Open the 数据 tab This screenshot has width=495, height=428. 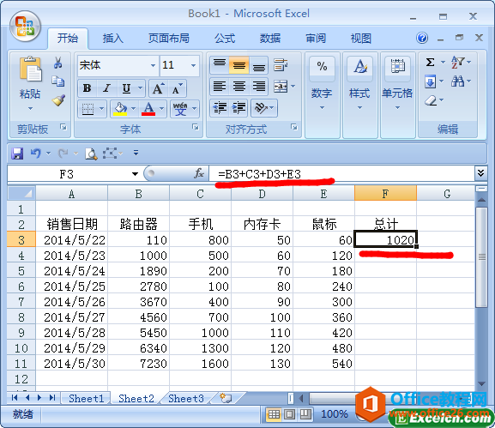pos(270,39)
